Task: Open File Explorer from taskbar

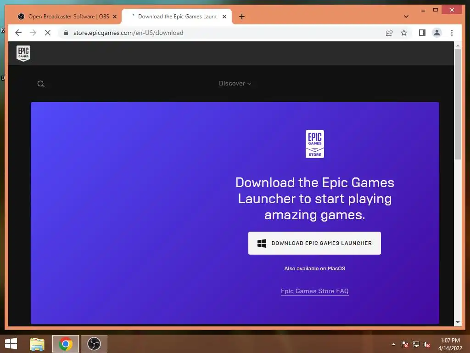Action: point(37,344)
